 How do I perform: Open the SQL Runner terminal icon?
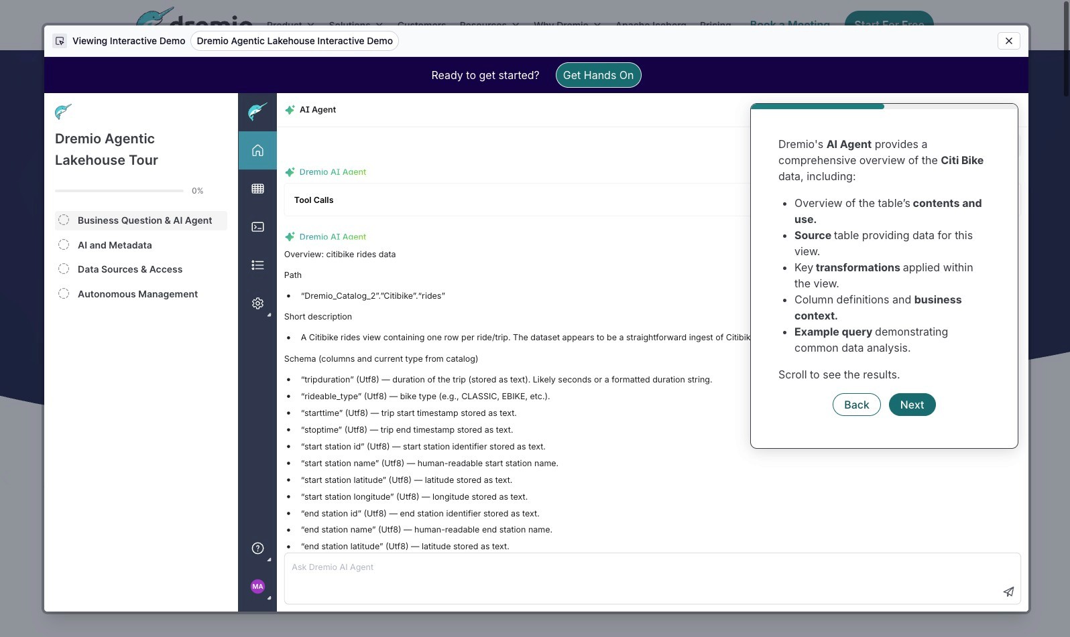[257, 227]
